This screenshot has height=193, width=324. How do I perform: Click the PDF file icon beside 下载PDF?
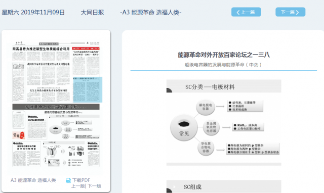click(x=68, y=180)
